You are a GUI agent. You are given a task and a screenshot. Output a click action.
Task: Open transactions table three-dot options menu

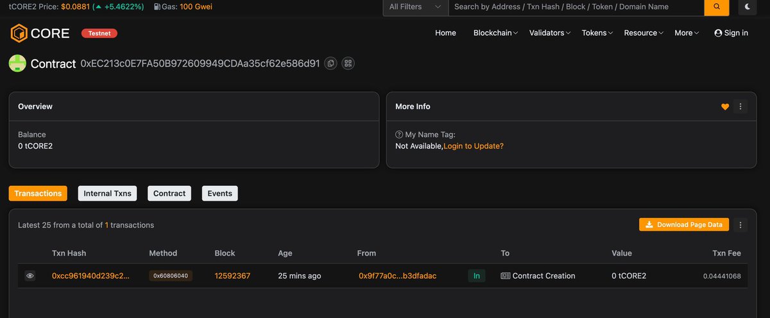tap(740, 225)
